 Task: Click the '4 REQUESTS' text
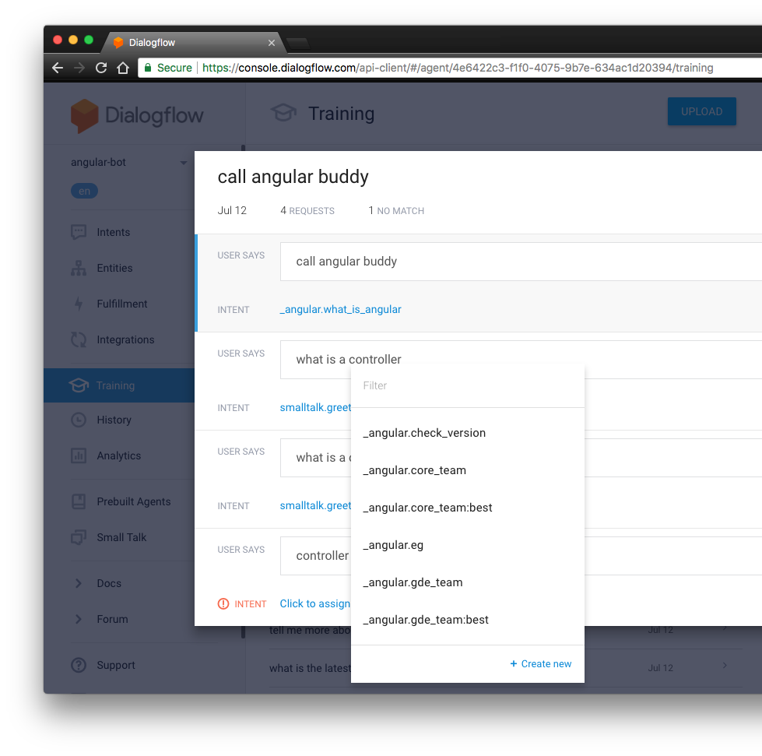pos(307,210)
